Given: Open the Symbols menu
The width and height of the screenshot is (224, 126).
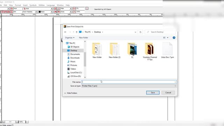Looking at the screenshot, I should 33,5.
